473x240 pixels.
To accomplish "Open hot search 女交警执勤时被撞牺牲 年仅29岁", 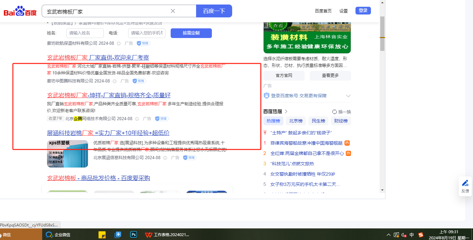I will pos(303,174).
